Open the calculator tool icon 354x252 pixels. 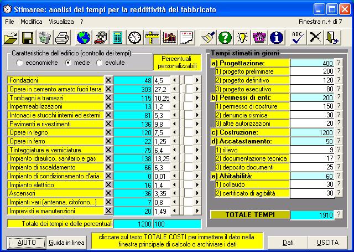(x=117, y=37)
